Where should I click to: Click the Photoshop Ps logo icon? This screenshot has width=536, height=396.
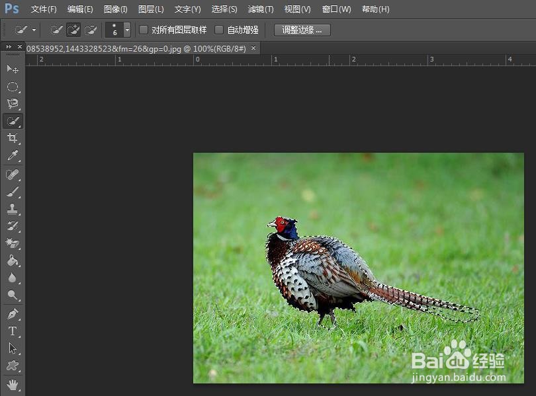coord(11,9)
